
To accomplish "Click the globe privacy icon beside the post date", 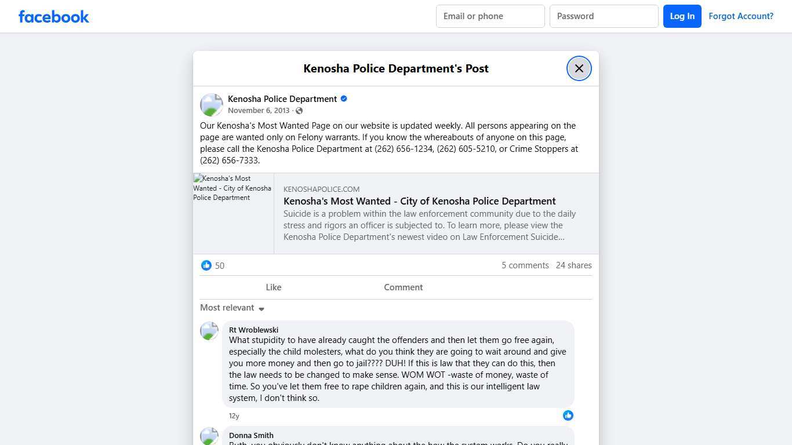I will coord(299,110).
